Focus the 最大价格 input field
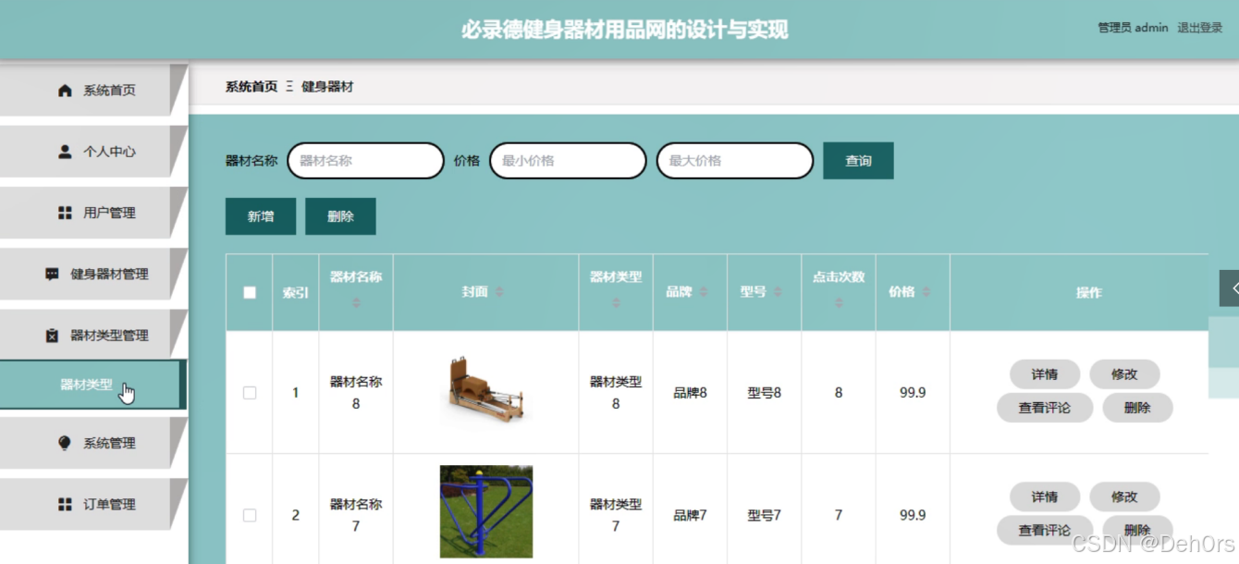Screen dimensions: 1239x564 point(735,161)
